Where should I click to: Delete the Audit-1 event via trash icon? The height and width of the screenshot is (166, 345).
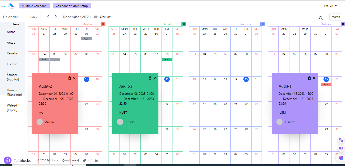[309, 78]
